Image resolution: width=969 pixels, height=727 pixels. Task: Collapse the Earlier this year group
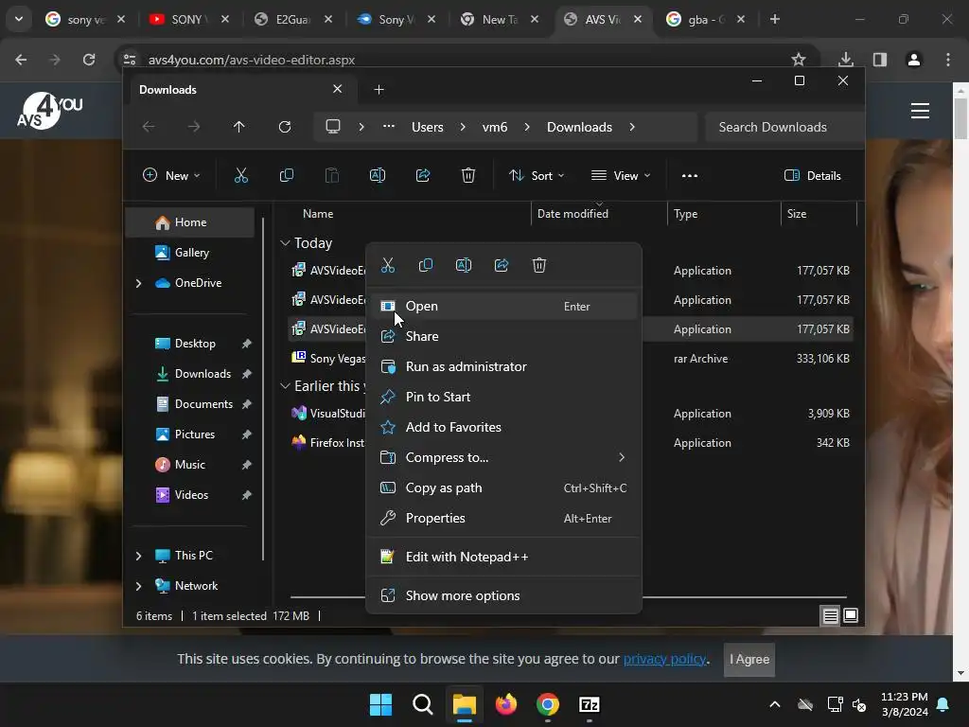(x=285, y=386)
